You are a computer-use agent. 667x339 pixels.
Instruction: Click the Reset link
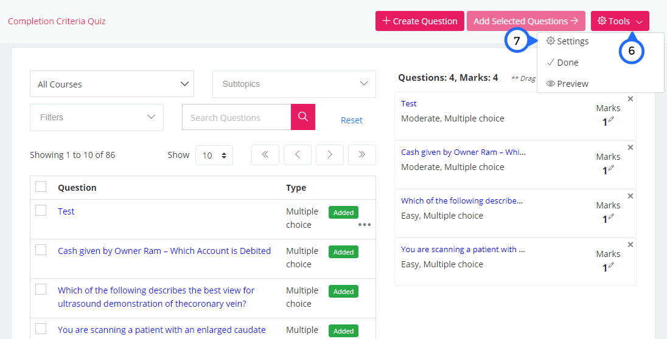coord(352,120)
